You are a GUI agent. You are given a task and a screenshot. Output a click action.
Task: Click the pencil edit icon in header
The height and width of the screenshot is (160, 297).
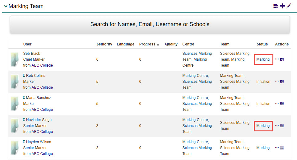[x=289, y=6]
